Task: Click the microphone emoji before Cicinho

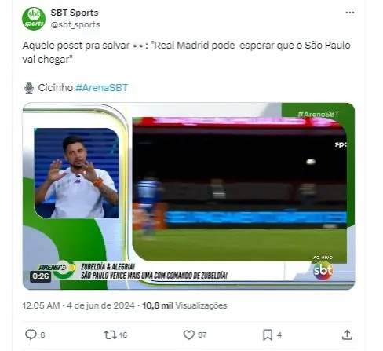Action: pos(29,88)
